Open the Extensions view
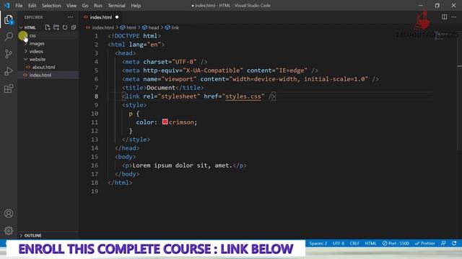The image size is (462, 259). click(9, 88)
